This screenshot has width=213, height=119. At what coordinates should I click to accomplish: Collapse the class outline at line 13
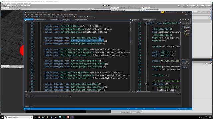tap(146, 23)
